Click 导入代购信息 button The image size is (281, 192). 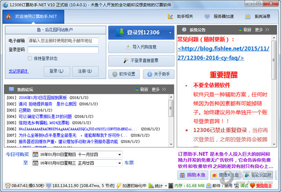[141, 47]
